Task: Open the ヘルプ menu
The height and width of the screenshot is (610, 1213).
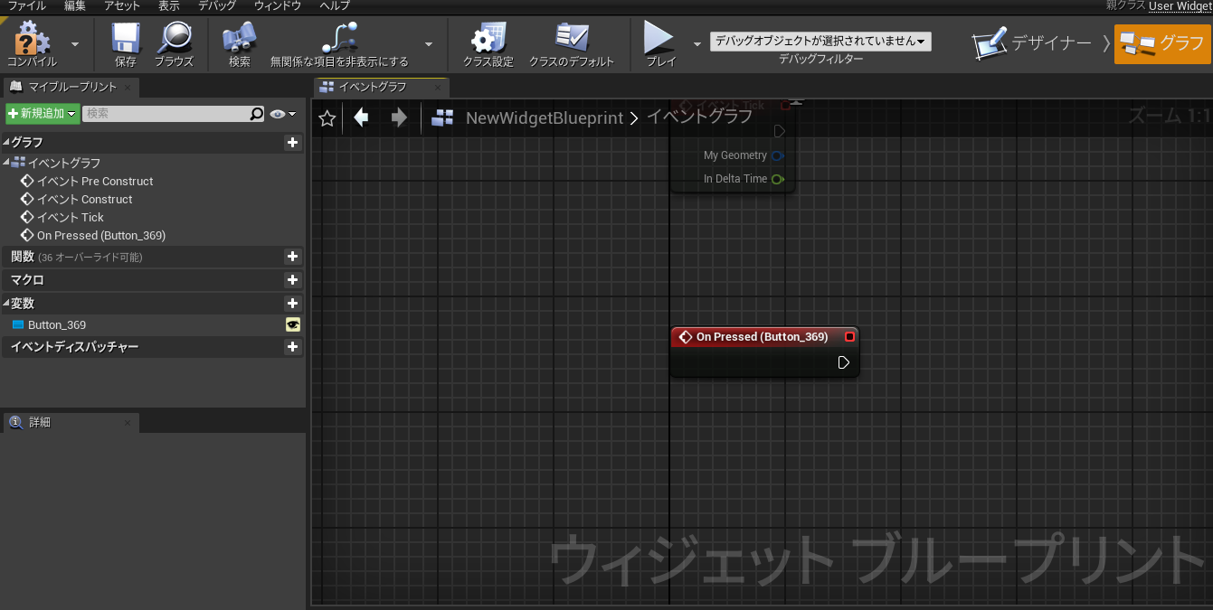Action: [335, 5]
